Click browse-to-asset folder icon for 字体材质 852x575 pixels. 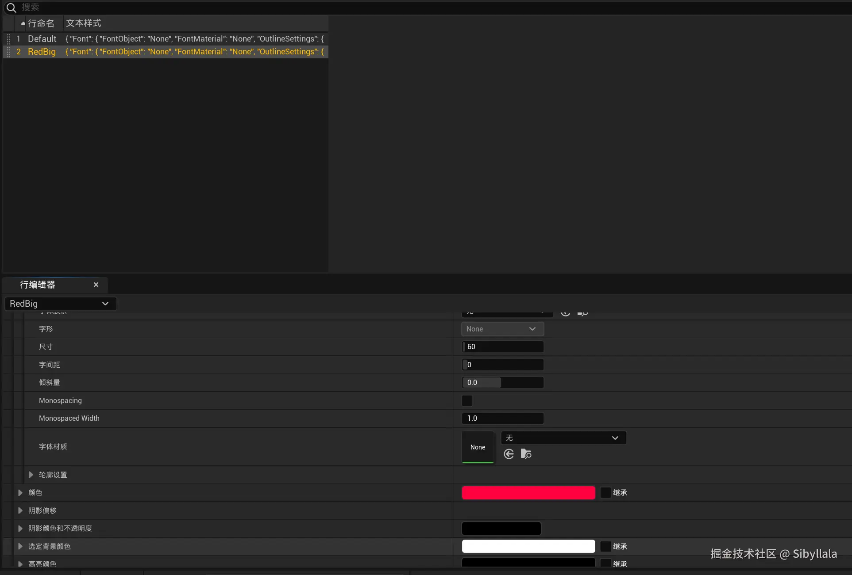coord(526,454)
